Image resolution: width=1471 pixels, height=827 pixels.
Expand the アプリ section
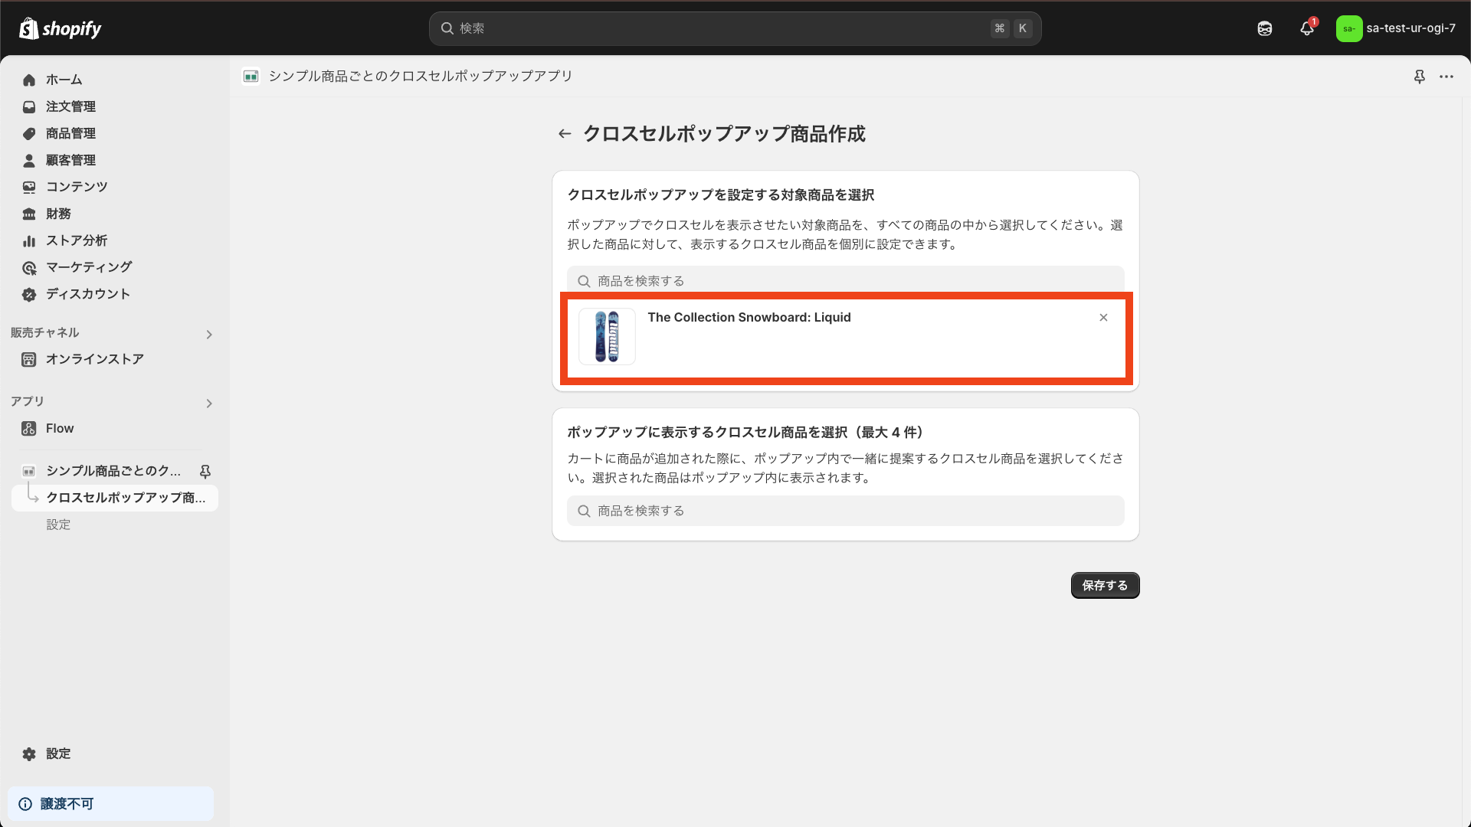[x=208, y=403]
